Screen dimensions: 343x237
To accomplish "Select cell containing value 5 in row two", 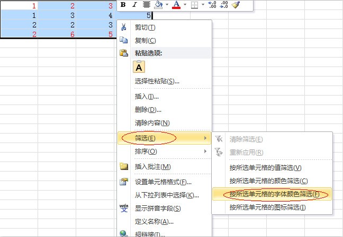I will click(133, 15).
